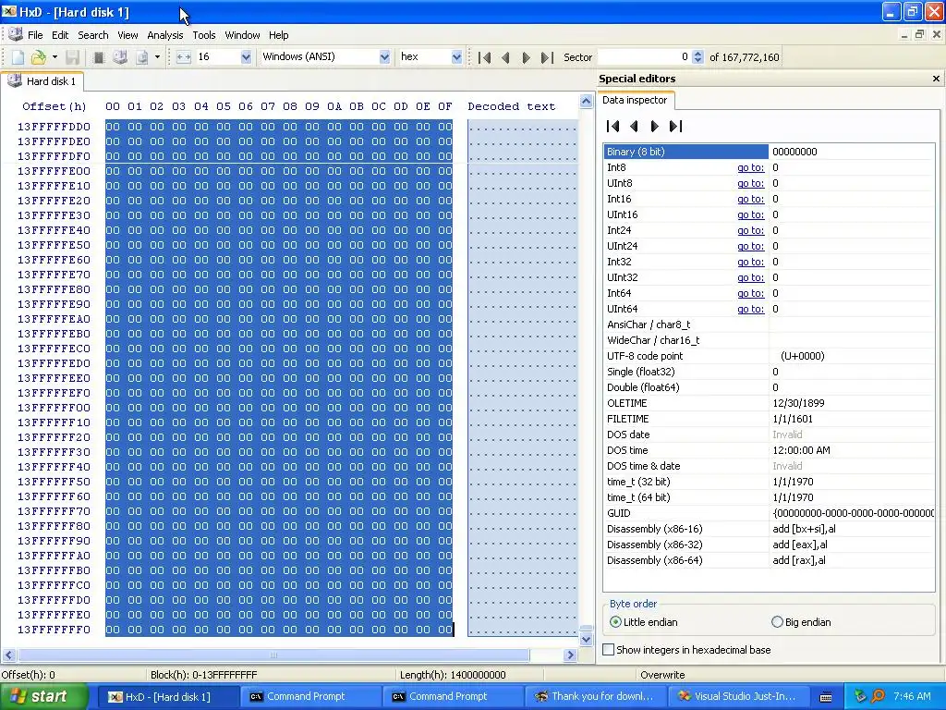Click the bytes-per-row width arrows icon

point(184,57)
